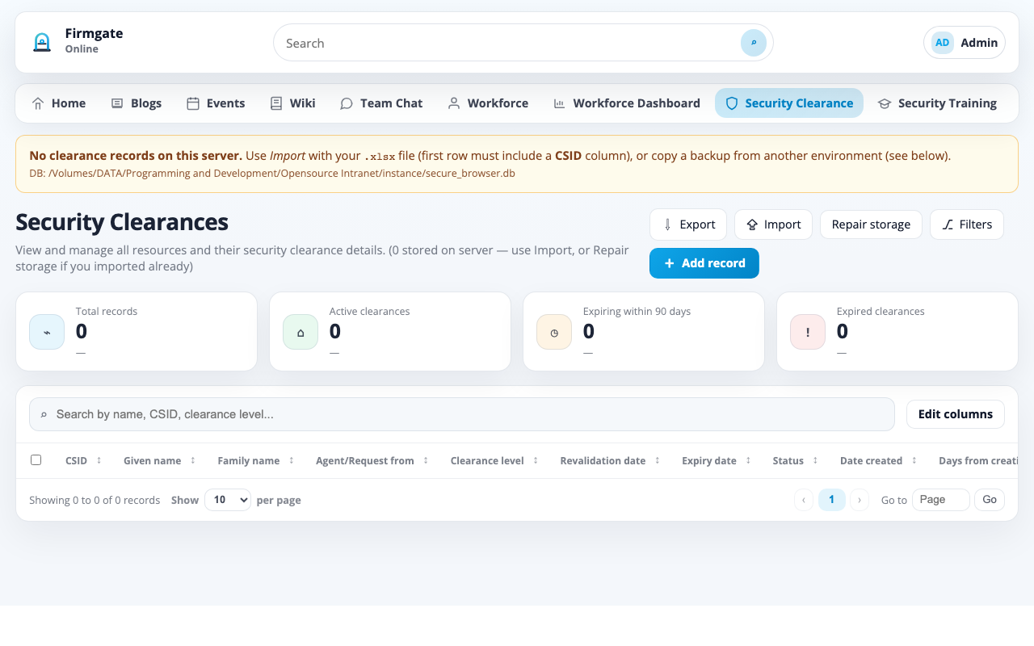1034x646 pixels.
Task: Open the per page count dropdown
Action: point(228,500)
